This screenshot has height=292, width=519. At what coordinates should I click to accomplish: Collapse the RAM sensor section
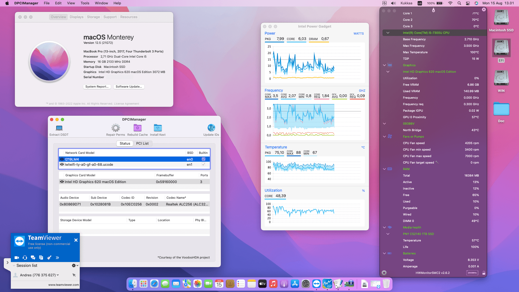point(384,169)
